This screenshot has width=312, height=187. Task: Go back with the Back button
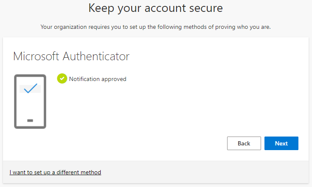(x=244, y=143)
